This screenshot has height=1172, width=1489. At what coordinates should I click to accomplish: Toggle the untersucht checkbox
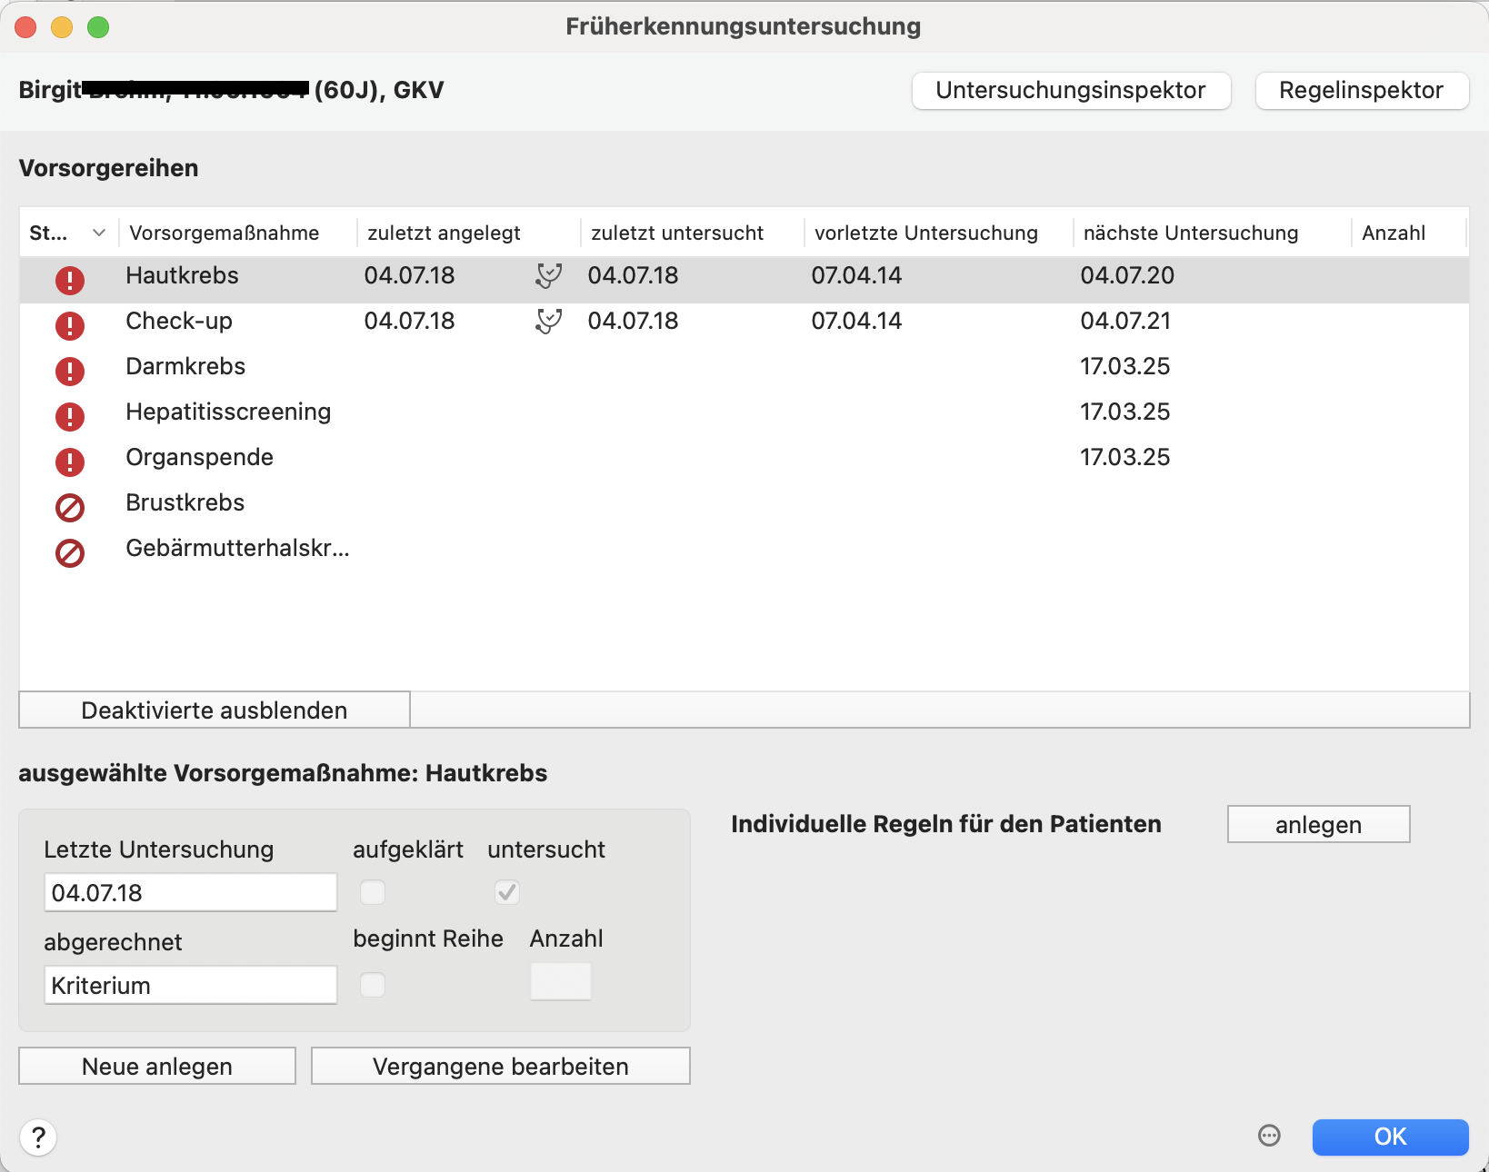click(507, 892)
